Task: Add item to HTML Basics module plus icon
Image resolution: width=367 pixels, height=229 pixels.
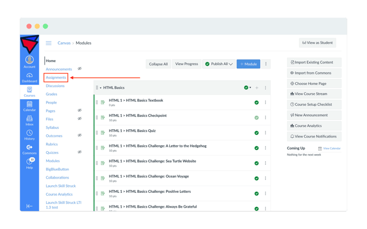Action: coord(257,88)
